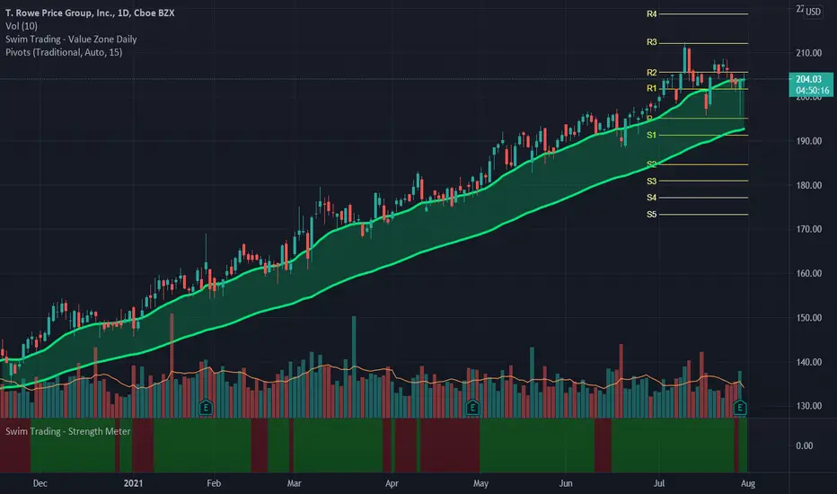Click the late July earnings E marker
The image size is (837, 494).
739,408
